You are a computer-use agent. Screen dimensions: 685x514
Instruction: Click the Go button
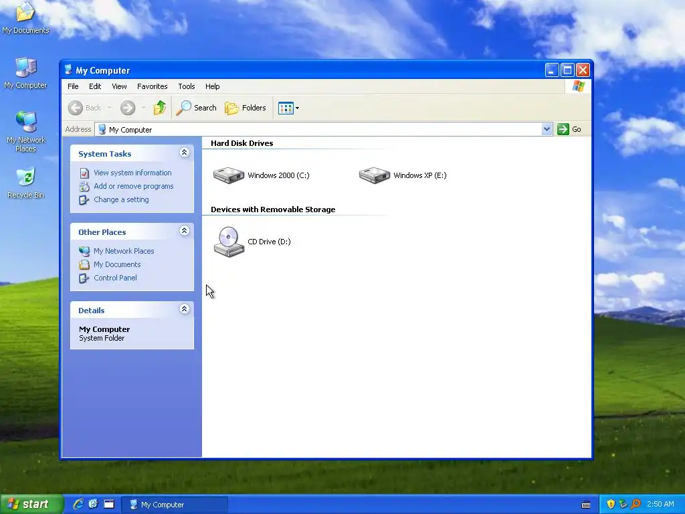tap(569, 129)
